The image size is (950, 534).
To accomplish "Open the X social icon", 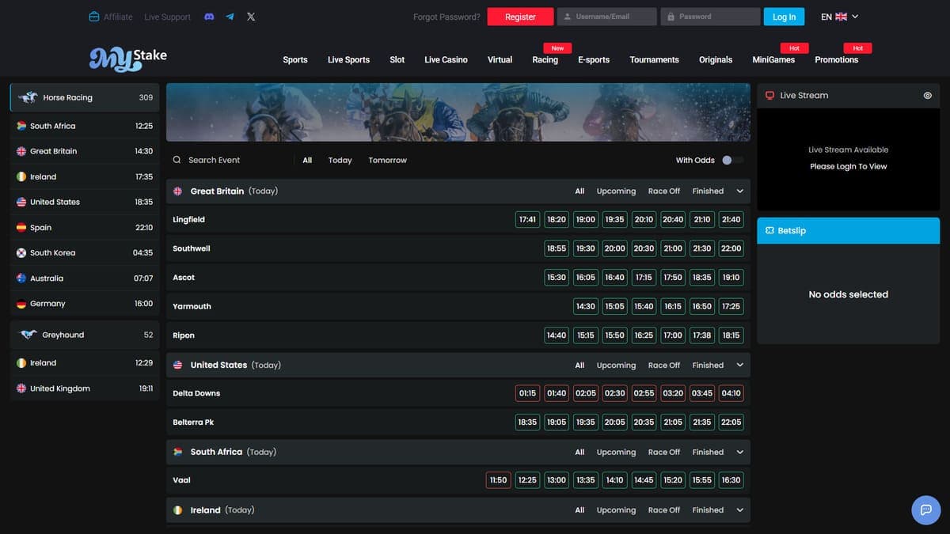I will [251, 17].
